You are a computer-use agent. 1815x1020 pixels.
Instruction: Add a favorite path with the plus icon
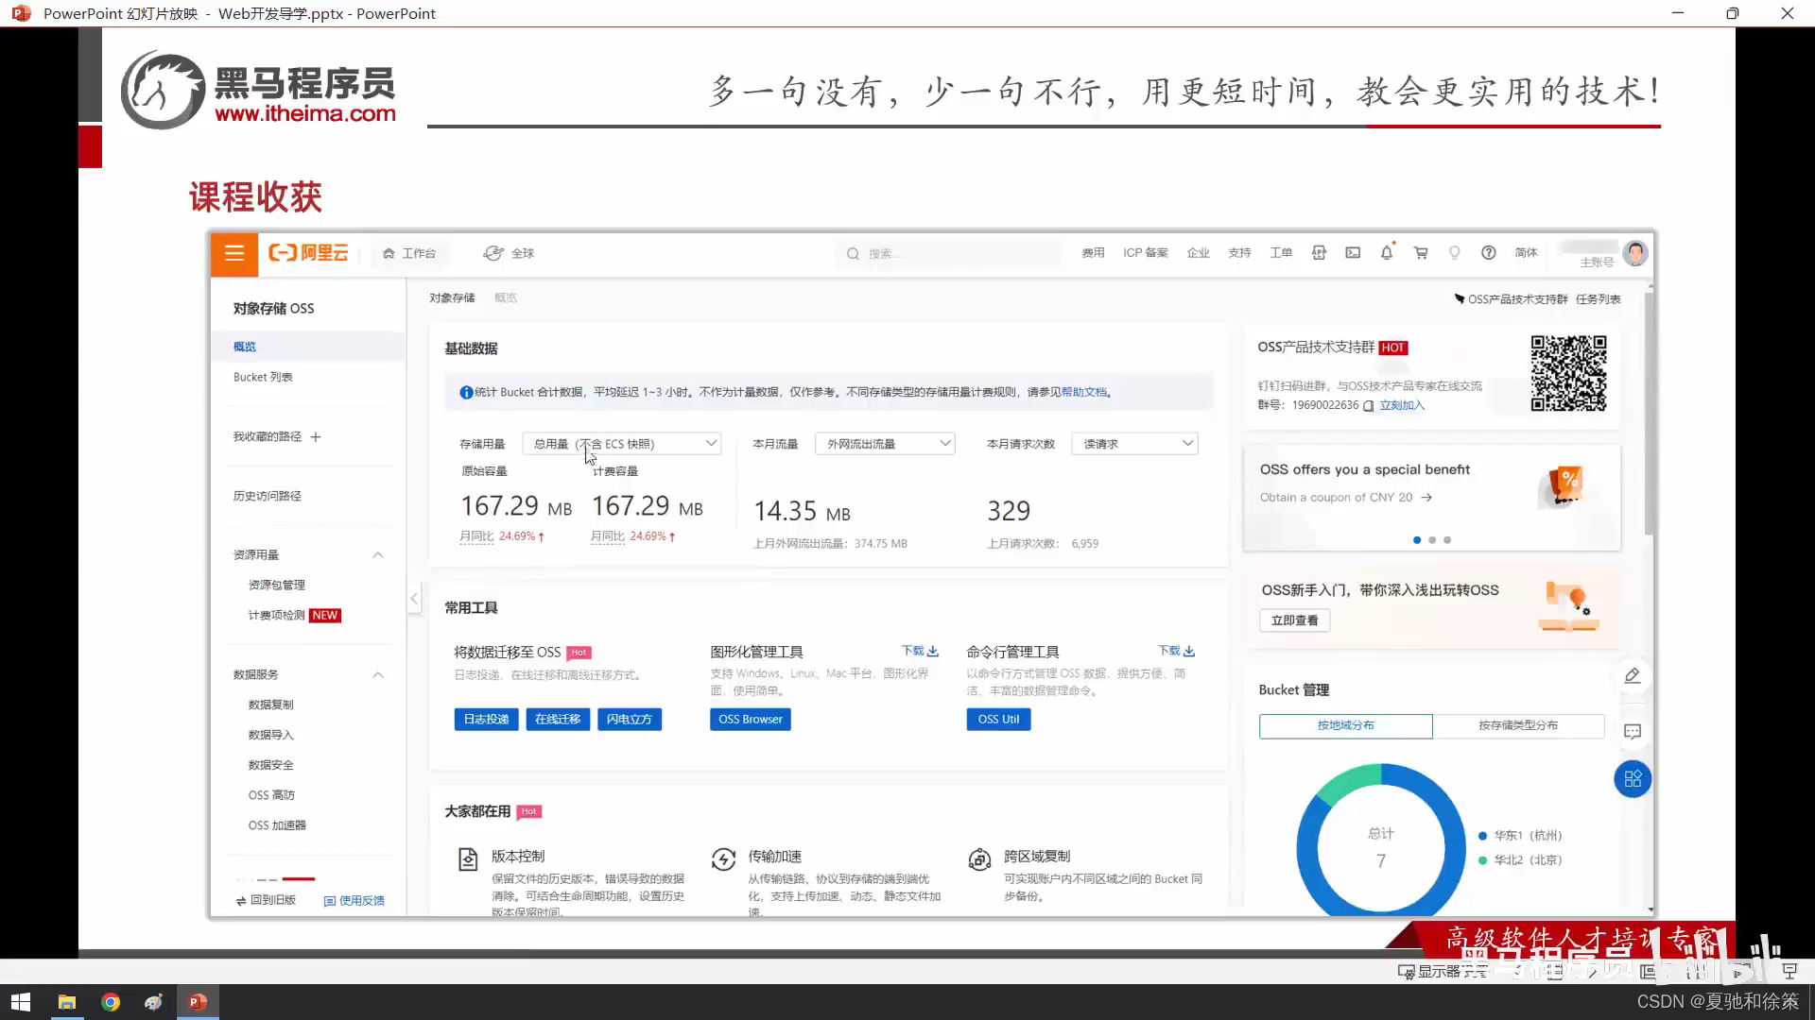click(316, 437)
